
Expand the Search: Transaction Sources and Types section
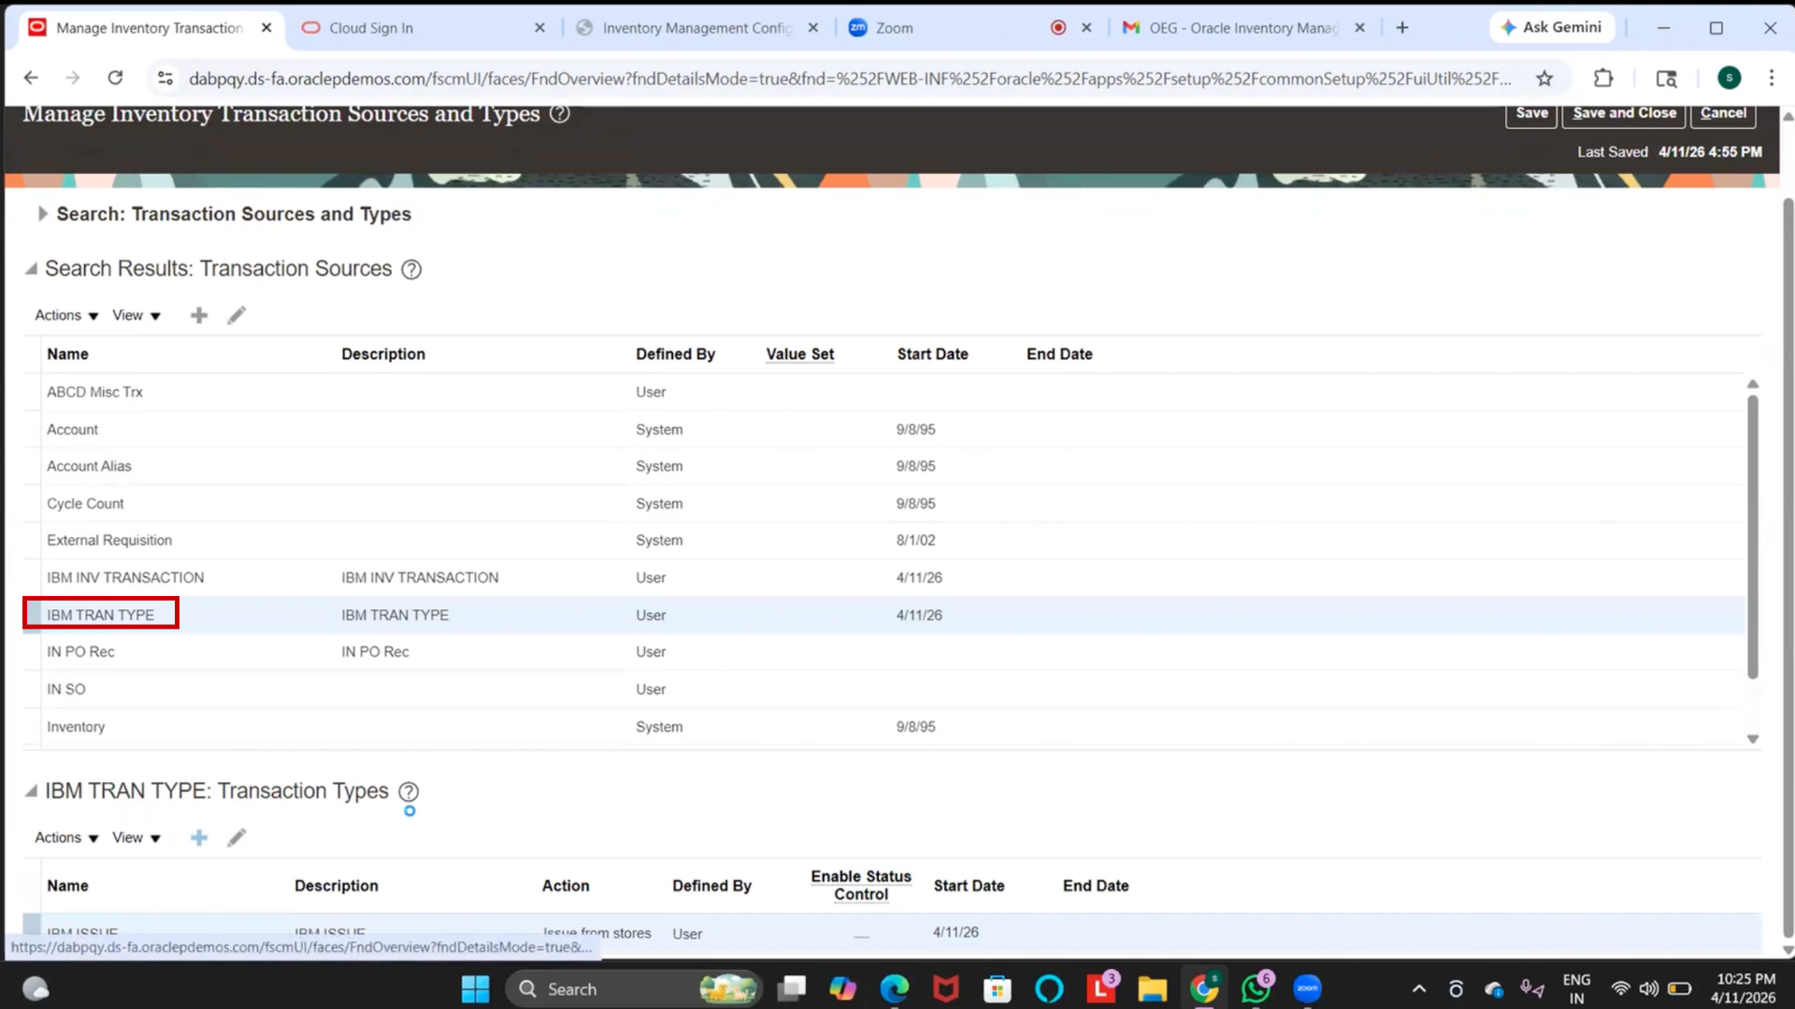click(42, 214)
